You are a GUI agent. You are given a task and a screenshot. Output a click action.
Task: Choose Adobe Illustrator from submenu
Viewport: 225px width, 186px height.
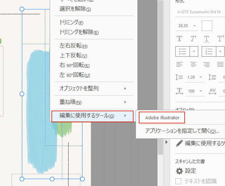pos(162,118)
